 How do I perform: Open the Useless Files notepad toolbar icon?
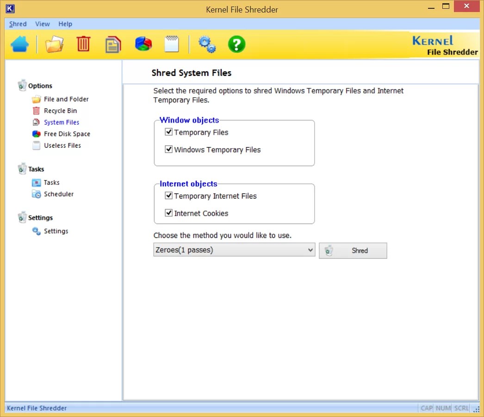coord(172,44)
